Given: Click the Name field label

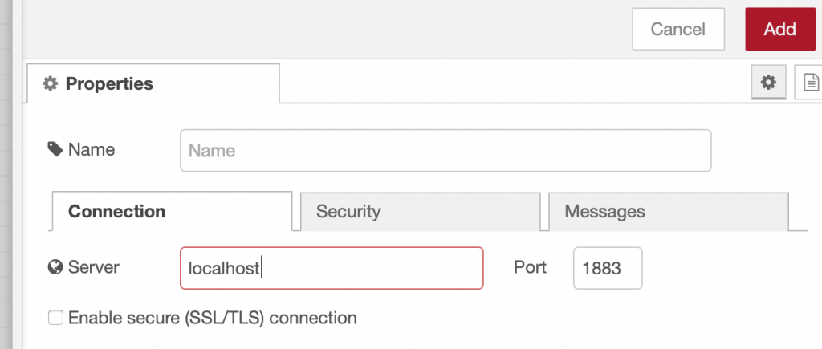Looking at the screenshot, I should tap(92, 150).
